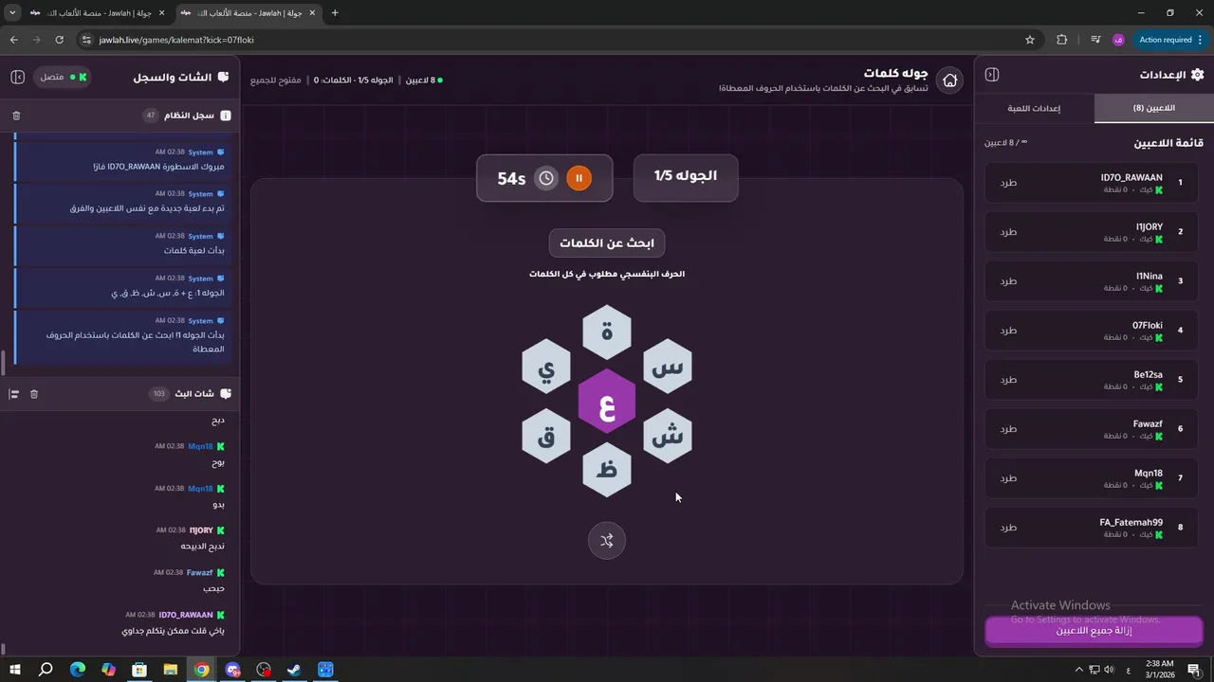The height and width of the screenshot is (682, 1214).
Task: Open the إعدادات اللعبة tab
Action: click(x=1034, y=108)
